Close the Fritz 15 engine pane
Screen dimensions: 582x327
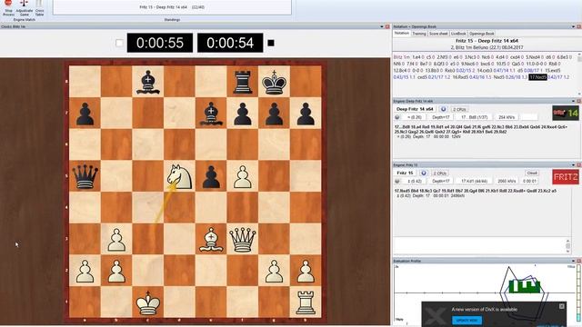pos(578,164)
